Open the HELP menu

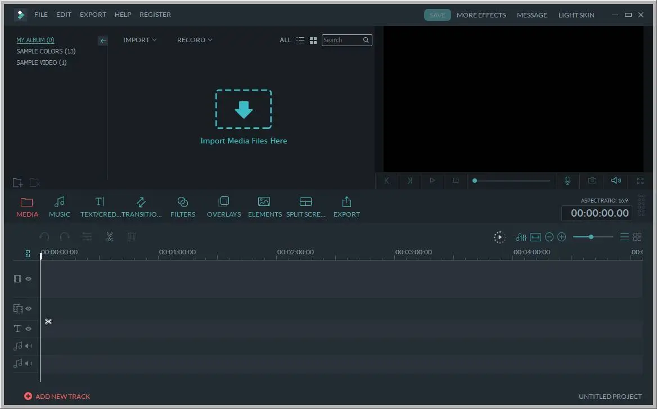point(123,15)
